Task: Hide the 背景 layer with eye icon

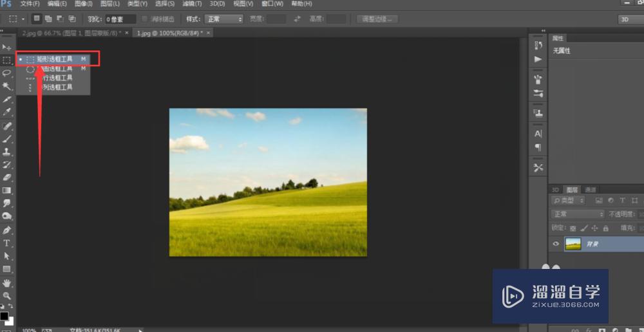Action: 556,244
